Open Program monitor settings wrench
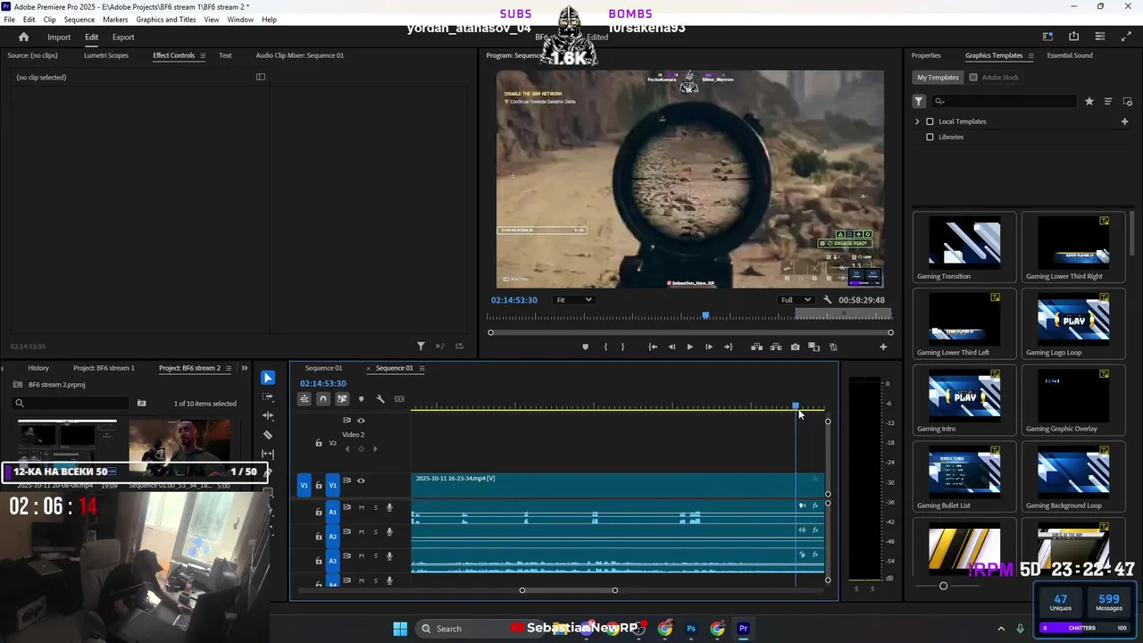The height and width of the screenshot is (643, 1143). (828, 300)
